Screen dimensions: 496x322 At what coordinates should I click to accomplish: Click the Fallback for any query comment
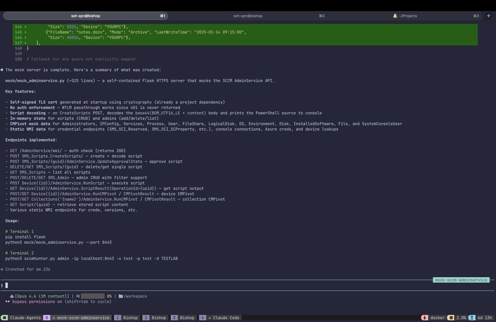(81, 59)
